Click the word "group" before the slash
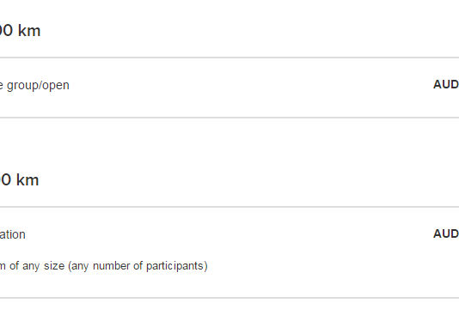Viewport: 459px width, 309px height. [23, 86]
